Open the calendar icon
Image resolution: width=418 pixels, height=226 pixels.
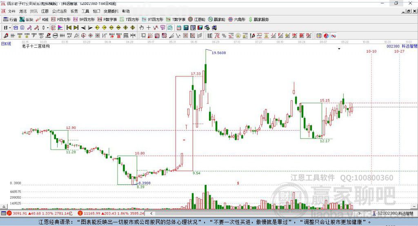click(179, 28)
